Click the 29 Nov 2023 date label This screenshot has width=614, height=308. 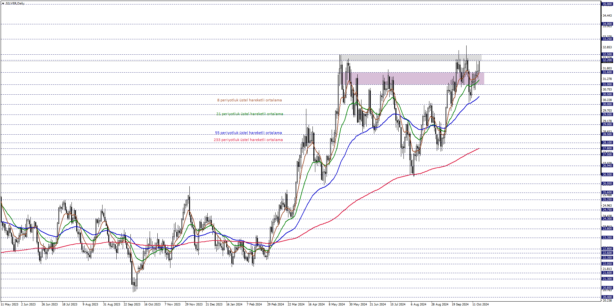coord(194,304)
